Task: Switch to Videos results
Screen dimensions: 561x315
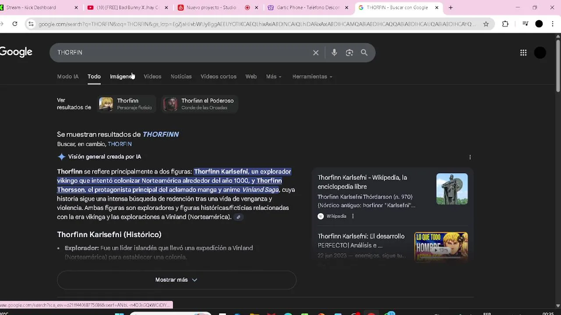Action: [x=153, y=77]
